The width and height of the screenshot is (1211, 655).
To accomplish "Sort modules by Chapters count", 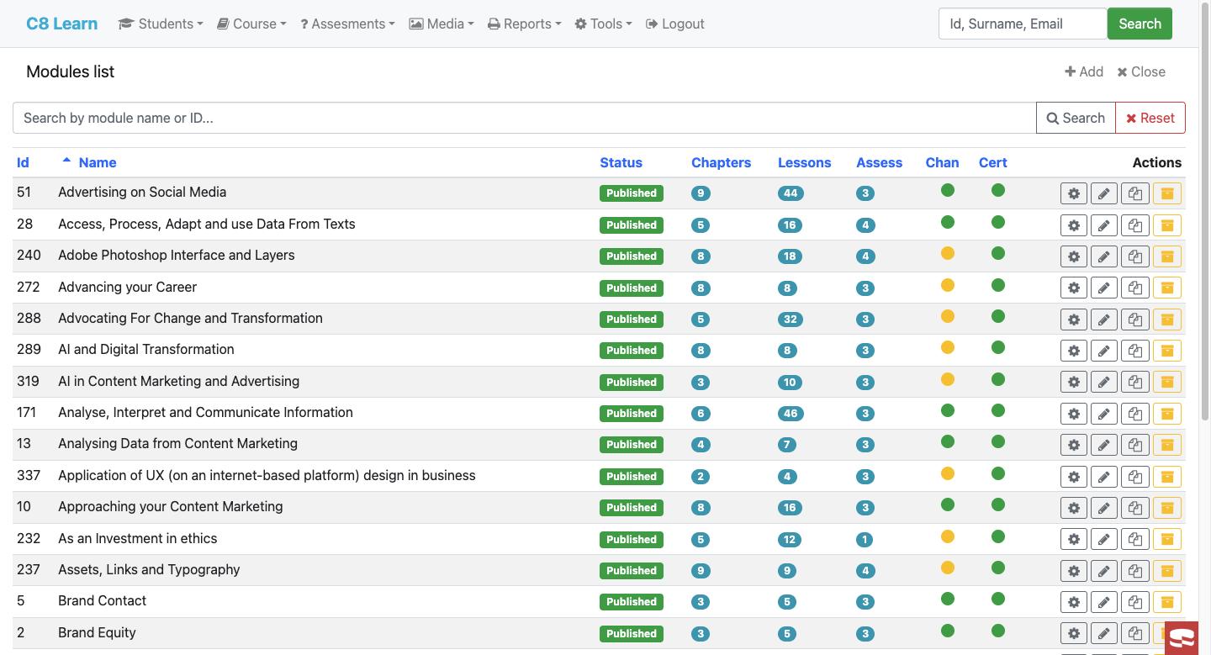I will coord(721,162).
